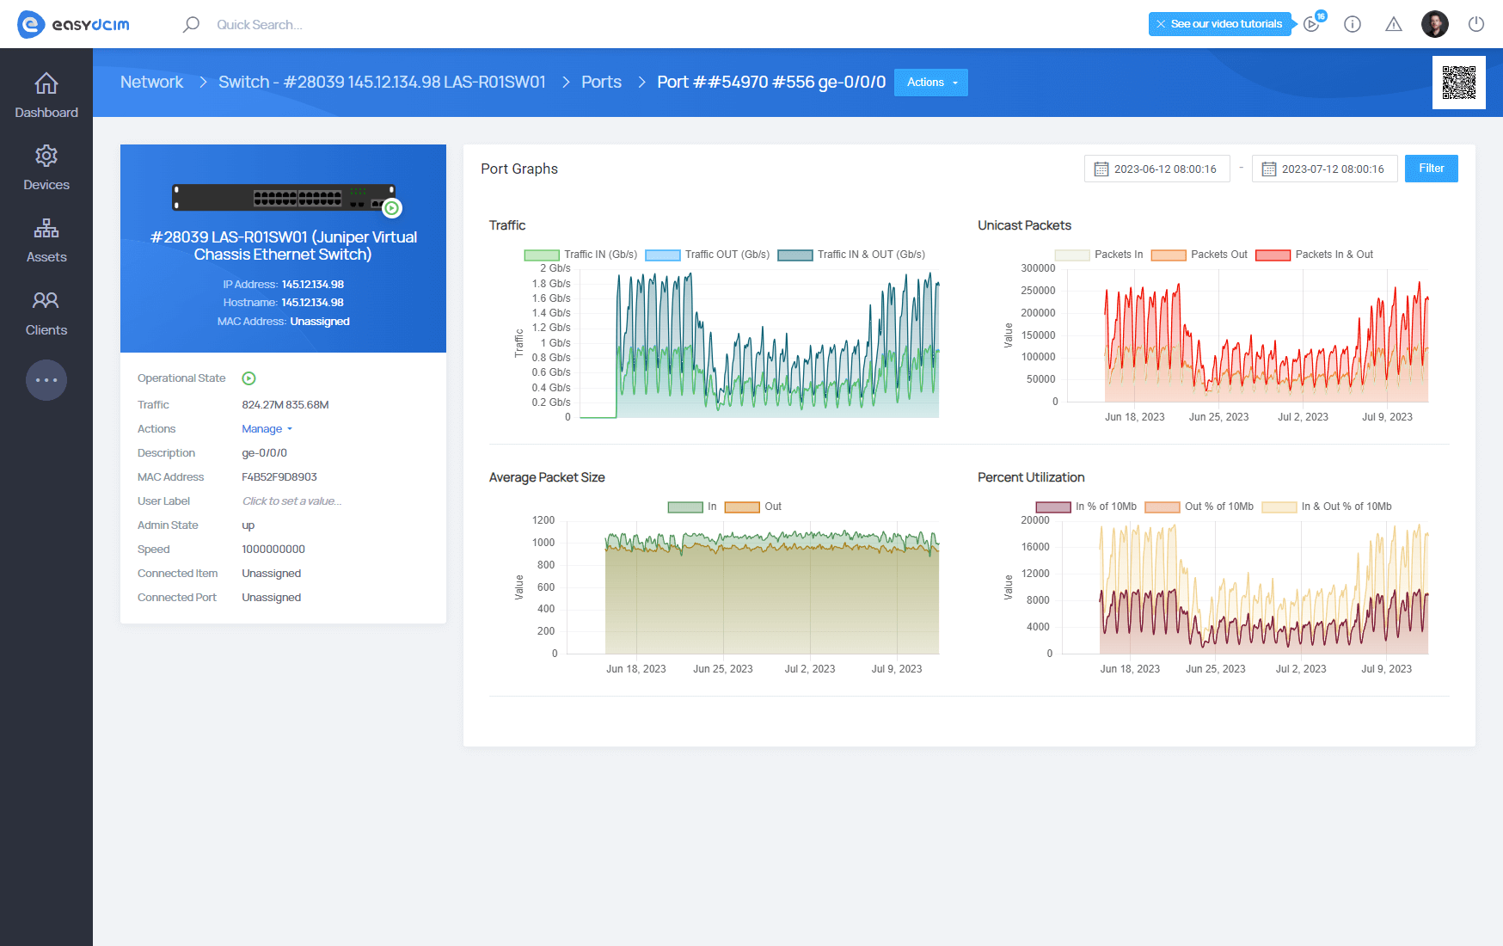Go to the Ports breadcrumb
This screenshot has width=1503, height=946.
click(x=601, y=82)
